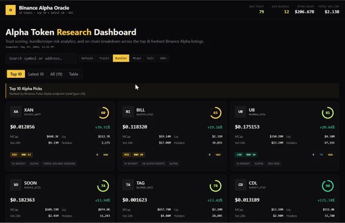Click the TOTAL MCAP value $206.67B
The image size is (345, 223).
coord(304,12)
